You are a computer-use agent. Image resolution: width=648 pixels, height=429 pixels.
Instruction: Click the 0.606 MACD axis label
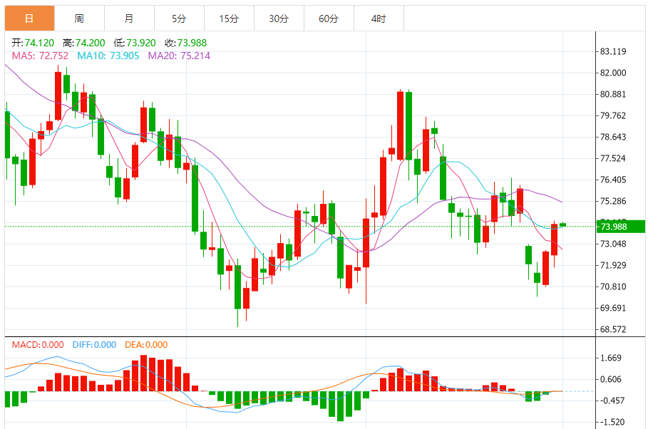[x=611, y=379]
